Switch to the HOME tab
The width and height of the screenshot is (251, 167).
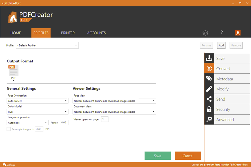click(x=16, y=33)
